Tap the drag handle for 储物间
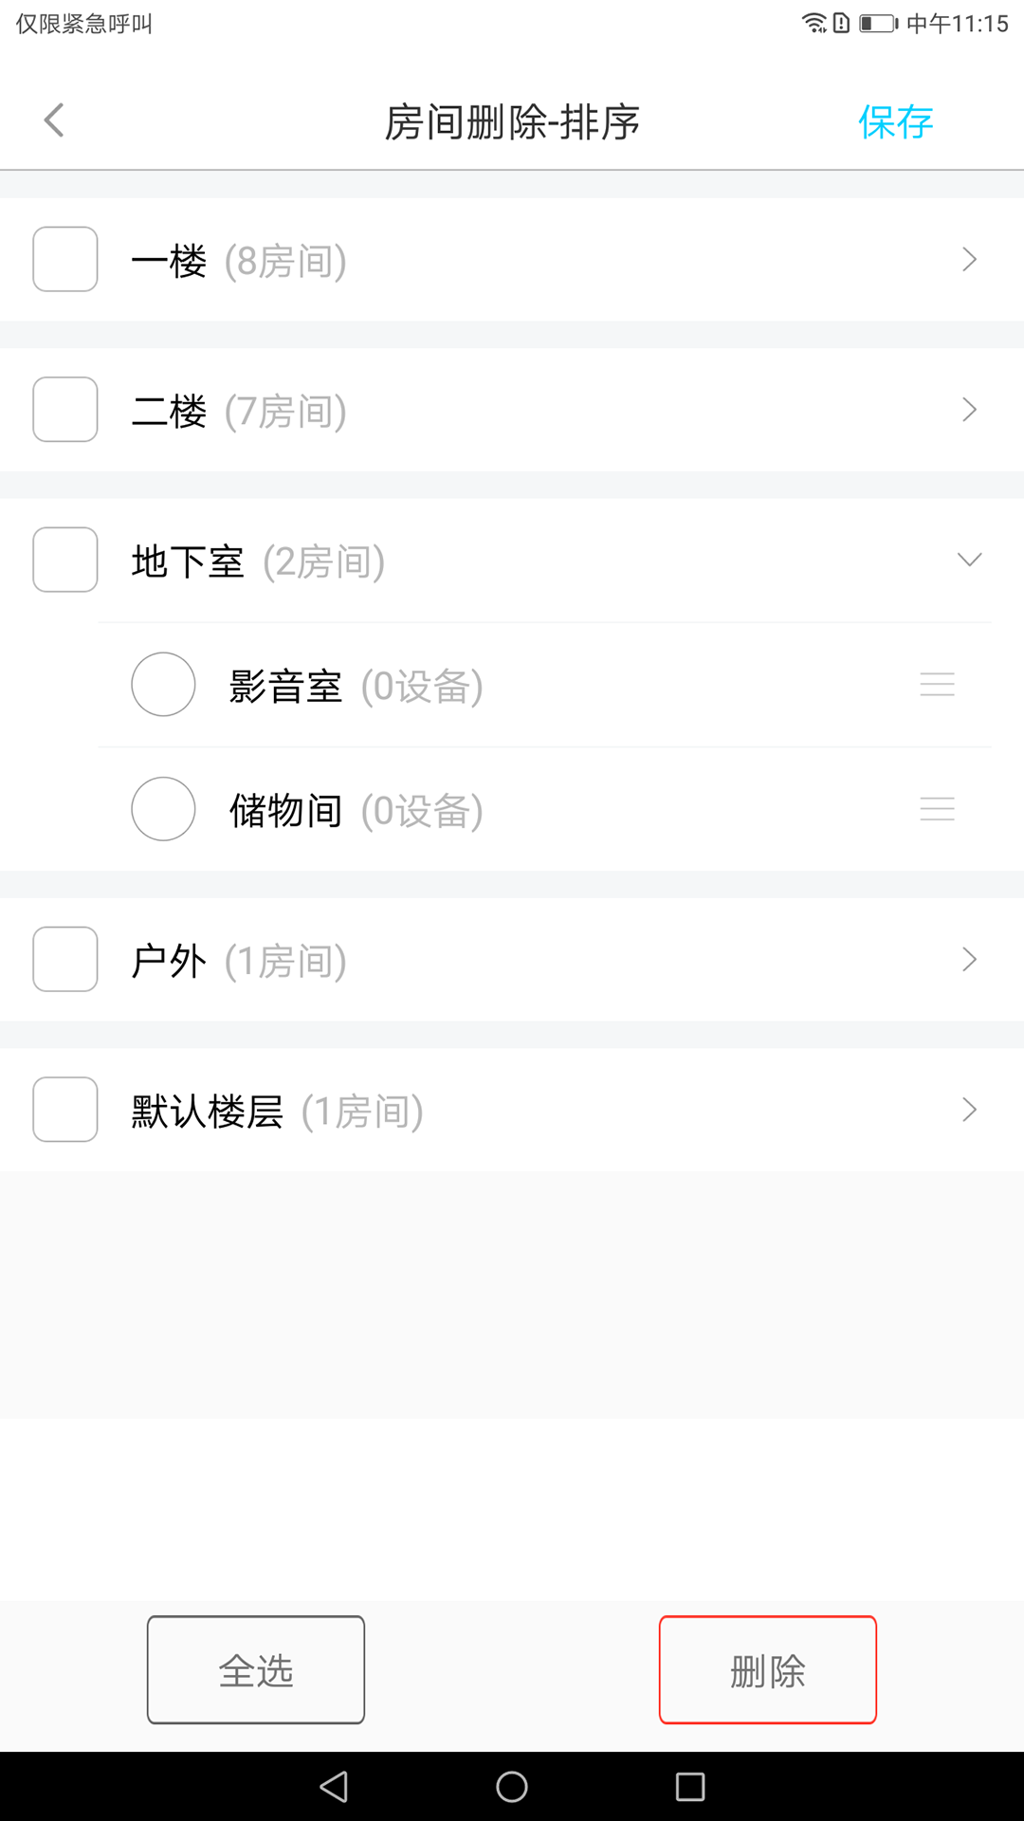This screenshot has width=1024, height=1821. tap(937, 809)
